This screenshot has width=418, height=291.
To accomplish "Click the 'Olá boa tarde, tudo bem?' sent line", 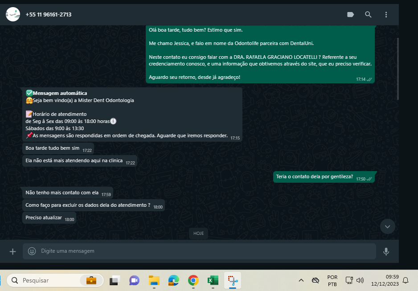I will (x=196, y=30).
